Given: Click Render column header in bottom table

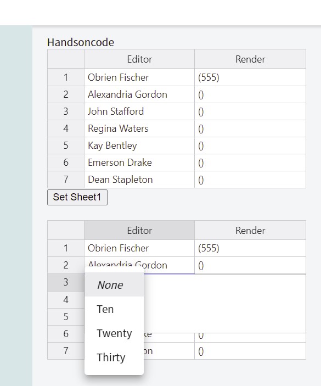Looking at the screenshot, I should 250,231.
